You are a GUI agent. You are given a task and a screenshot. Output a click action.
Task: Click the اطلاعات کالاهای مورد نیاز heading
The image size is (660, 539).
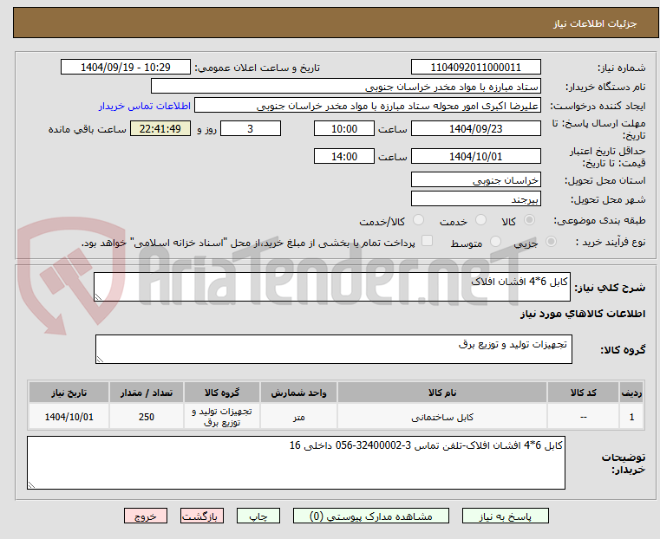(x=583, y=314)
